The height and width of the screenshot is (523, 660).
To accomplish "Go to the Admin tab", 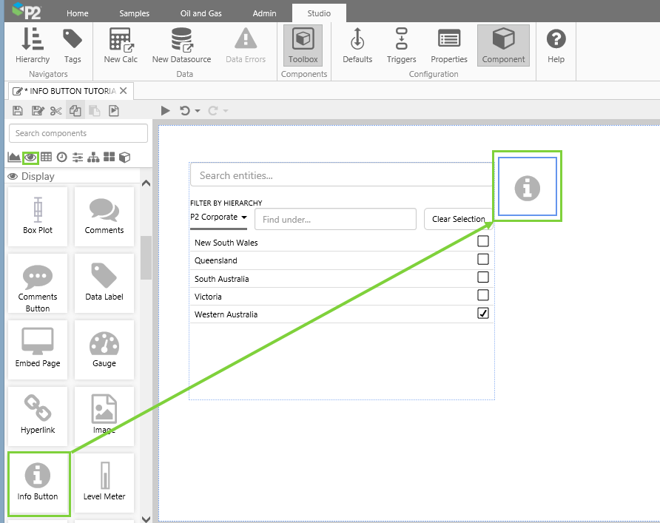I will [264, 13].
